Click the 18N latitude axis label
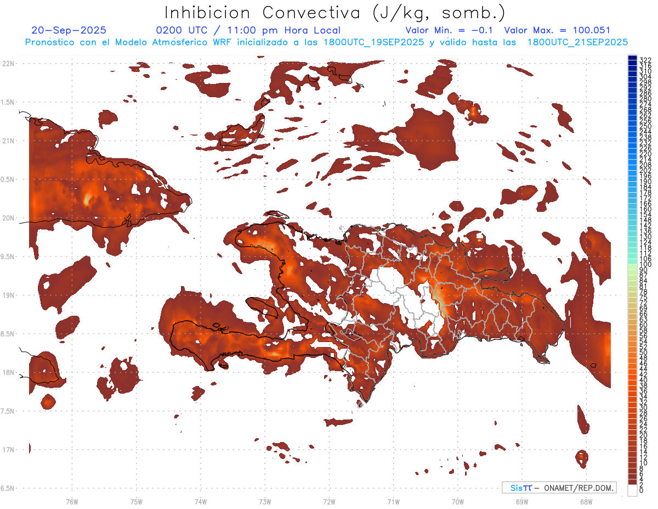658x509 pixels. tap(8, 373)
